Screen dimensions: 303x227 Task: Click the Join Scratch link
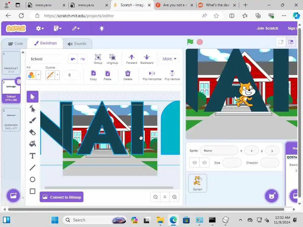[267, 28]
